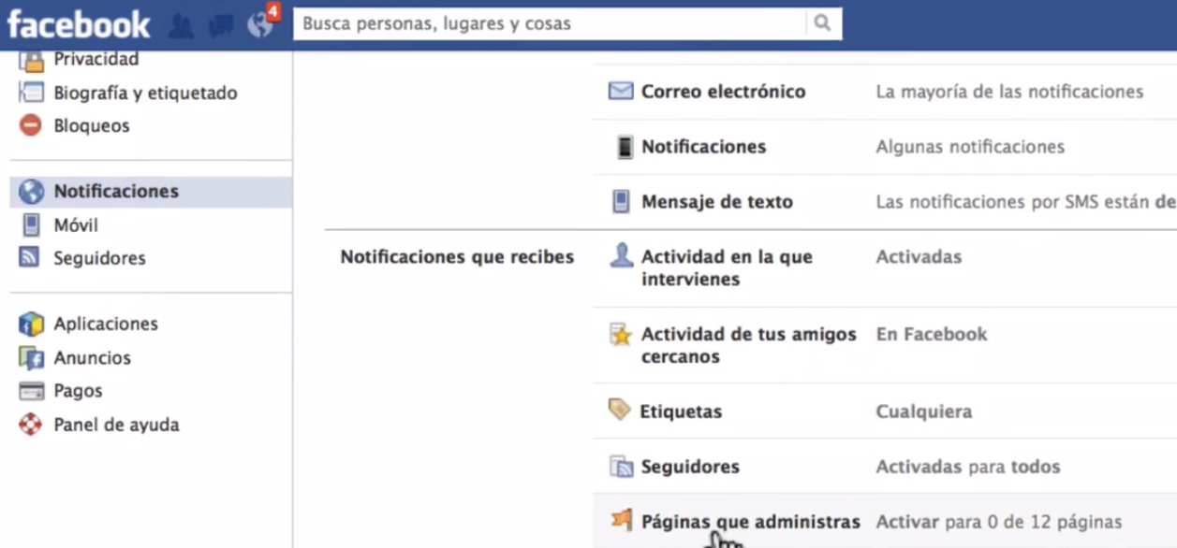Viewport: 1177px width, 548px height.
Task: Select Notificaciones in sidebar
Action: pos(151,192)
